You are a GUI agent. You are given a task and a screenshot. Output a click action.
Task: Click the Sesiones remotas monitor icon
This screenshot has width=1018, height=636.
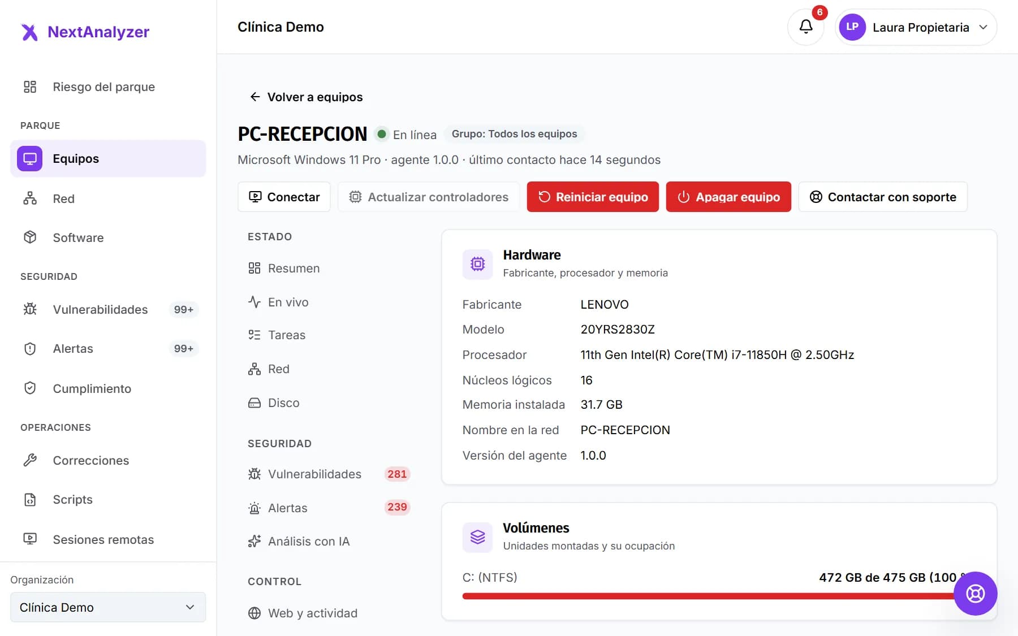pos(30,539)
